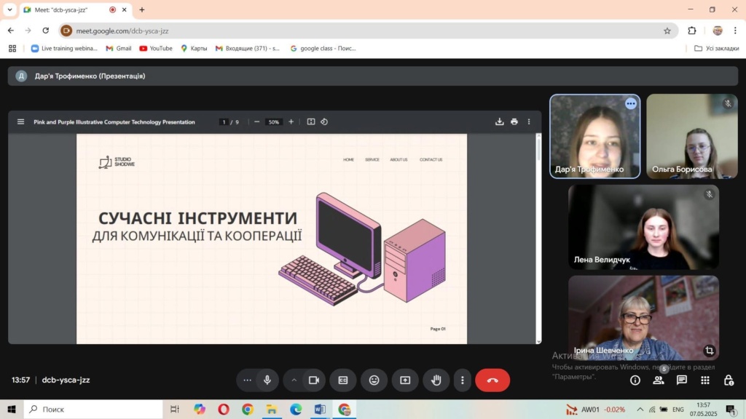Viewport: 746px width, 419px height.
Task: Open the Windows notification center
Action: pyautogui.click(x=731, y=409)
